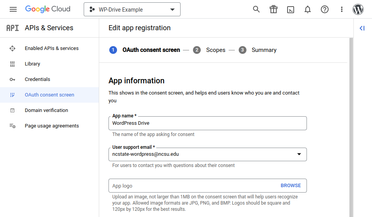This screenshot has width=372, height=217.
Task: Expand the User support email dropdown
Action: pyautogui.click(x=299, y=154)
